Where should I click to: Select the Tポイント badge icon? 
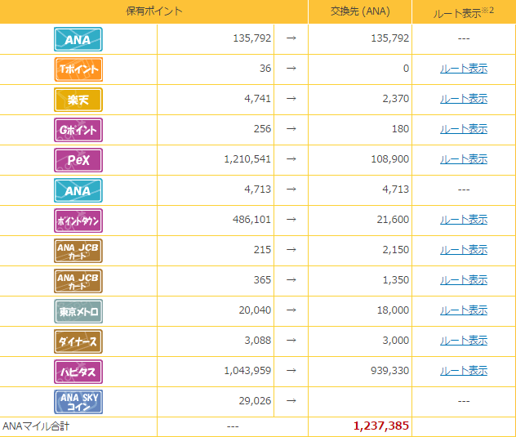point(78,69)
